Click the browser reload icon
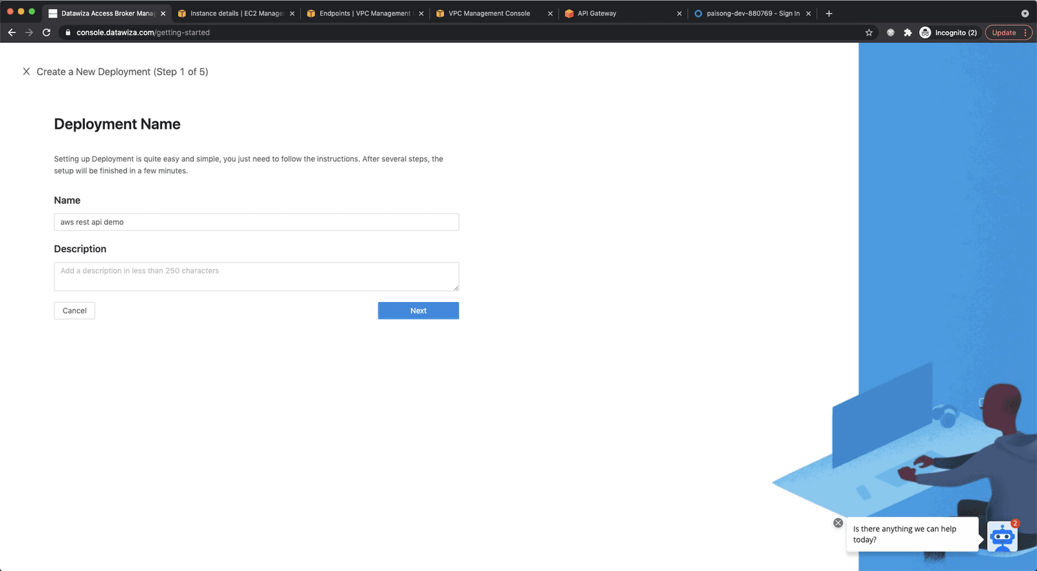The image size is (1037, 571). pyautogui.click(x=47, y=32)
